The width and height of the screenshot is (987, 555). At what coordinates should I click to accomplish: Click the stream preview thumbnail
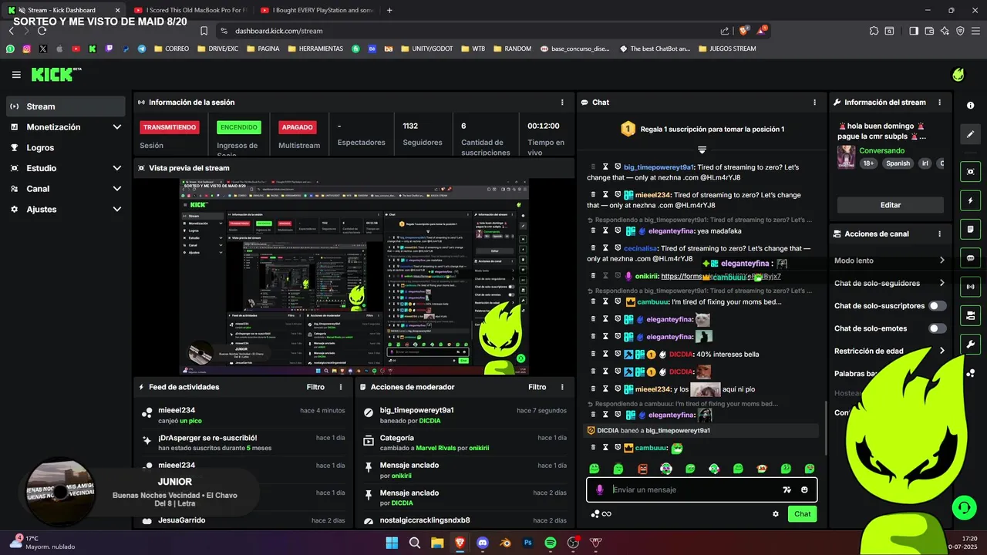355,277
